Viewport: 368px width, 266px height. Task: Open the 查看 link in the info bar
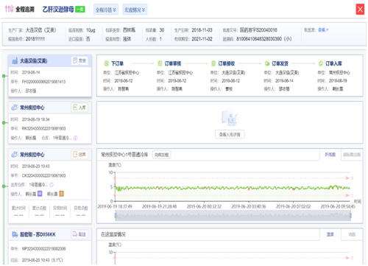pyautogui.click(x=323, y=30)
